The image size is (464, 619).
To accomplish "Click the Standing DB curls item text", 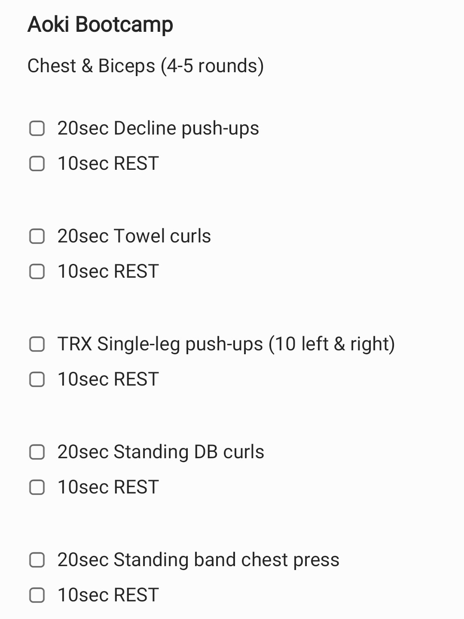I will pos(161,452).
